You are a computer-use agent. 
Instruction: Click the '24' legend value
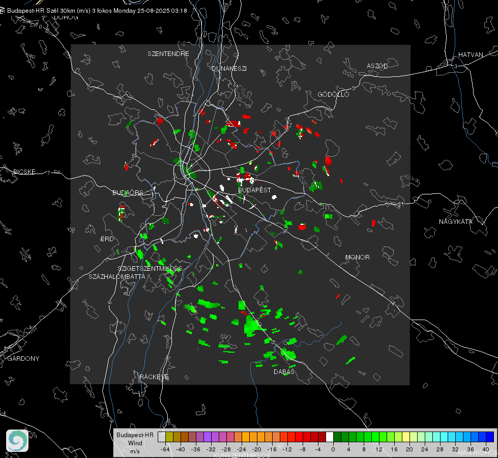pos(424,449)
